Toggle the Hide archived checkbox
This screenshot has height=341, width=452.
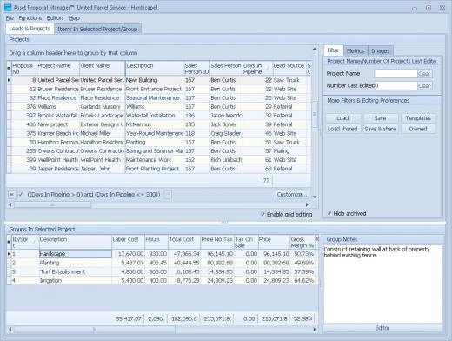tap(329, 213)
